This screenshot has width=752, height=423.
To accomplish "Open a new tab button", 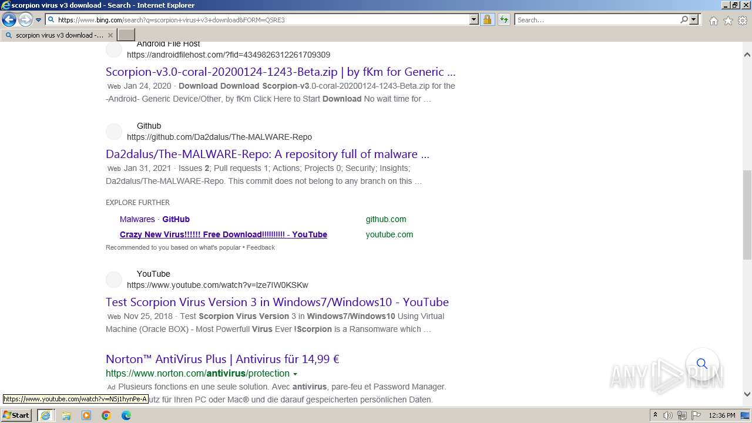I will tap(126, 35).
